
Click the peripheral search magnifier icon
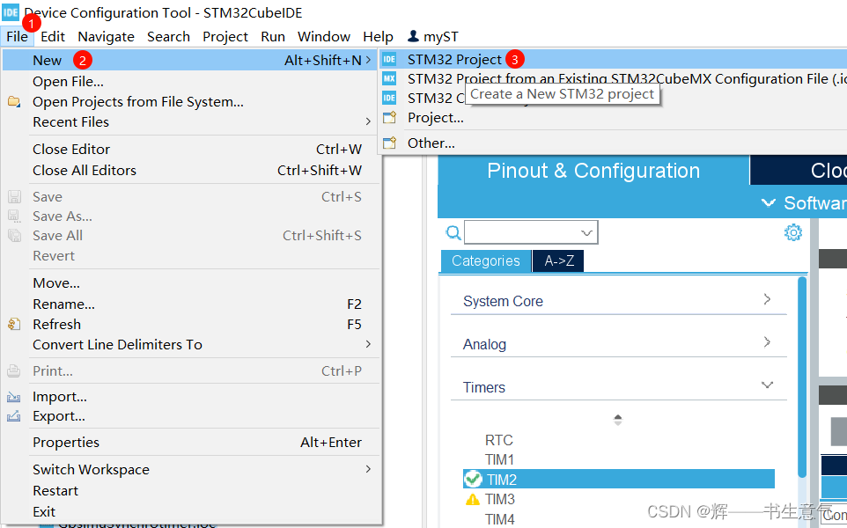(453, 232)
